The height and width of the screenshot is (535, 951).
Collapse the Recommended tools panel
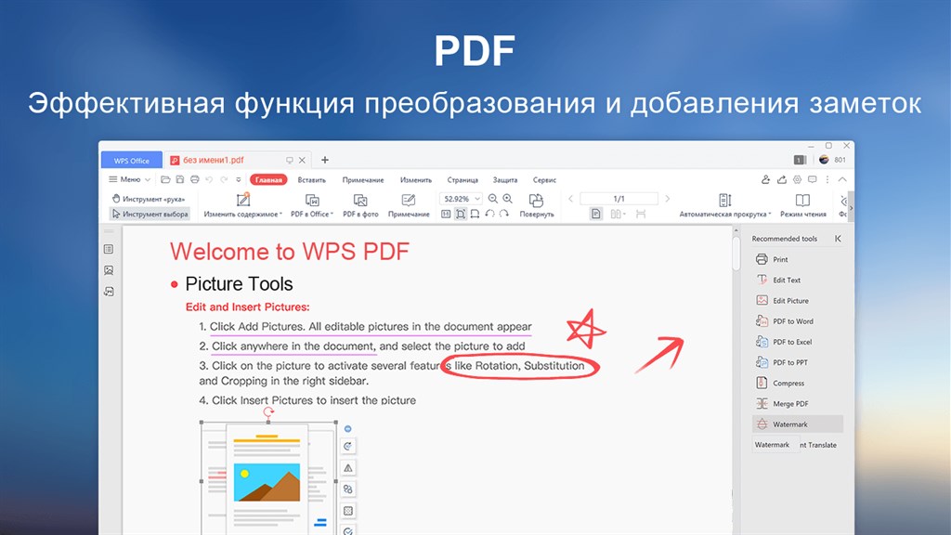pyautogui.click(x=838, y=239)
